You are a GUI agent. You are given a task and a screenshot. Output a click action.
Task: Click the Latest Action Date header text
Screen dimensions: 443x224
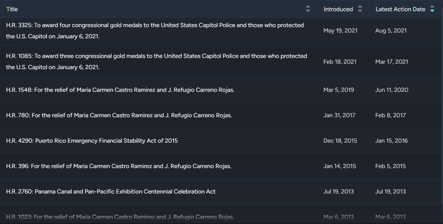[400, 9]
